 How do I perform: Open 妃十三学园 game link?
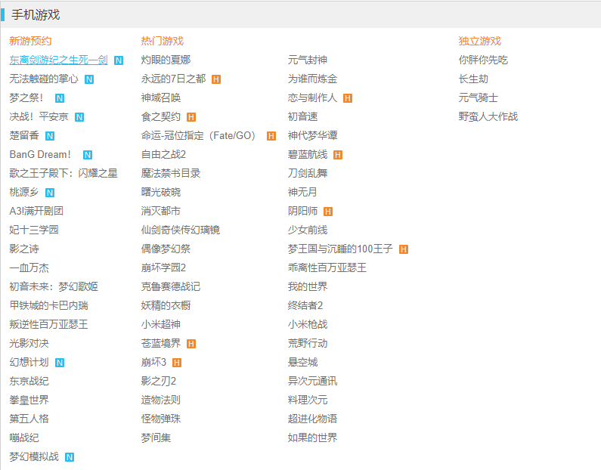pyautogui.click(x=34, y=230)
